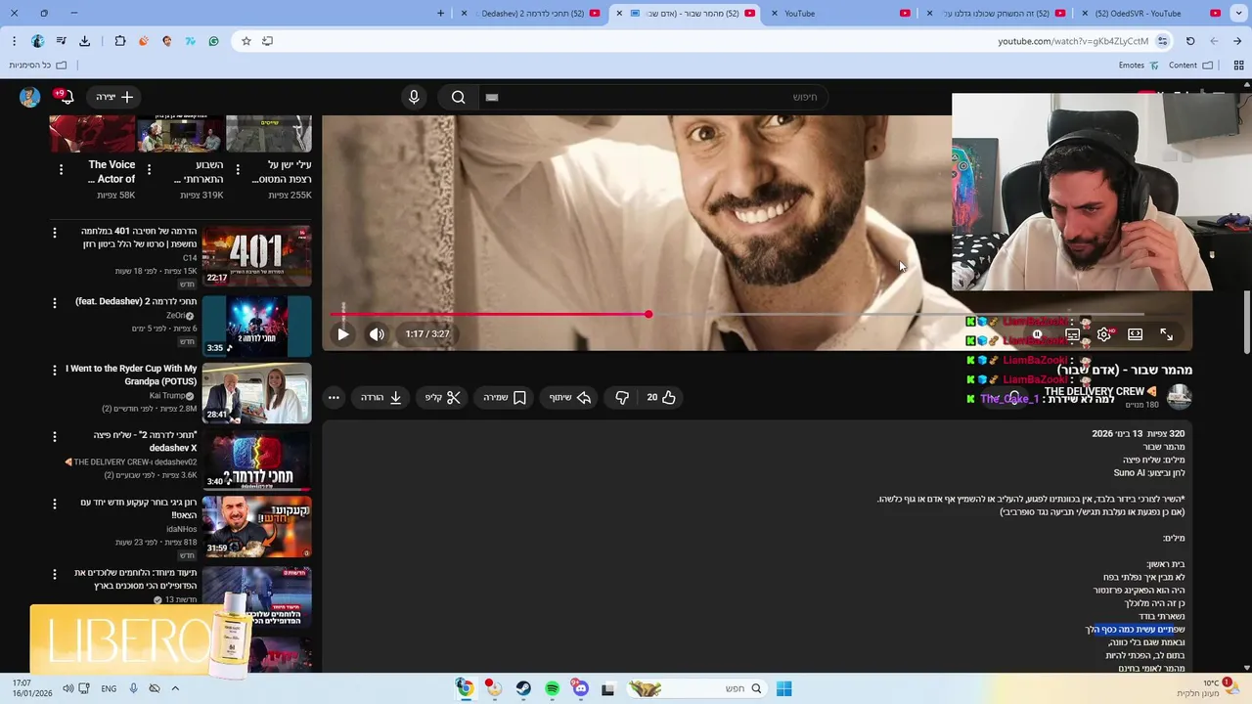1252x704 pixels.
Task: Open YouTube notifications bell
Action: [65, 97]
